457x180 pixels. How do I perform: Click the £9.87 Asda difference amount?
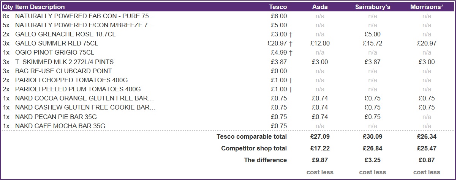tap(320, 160)
